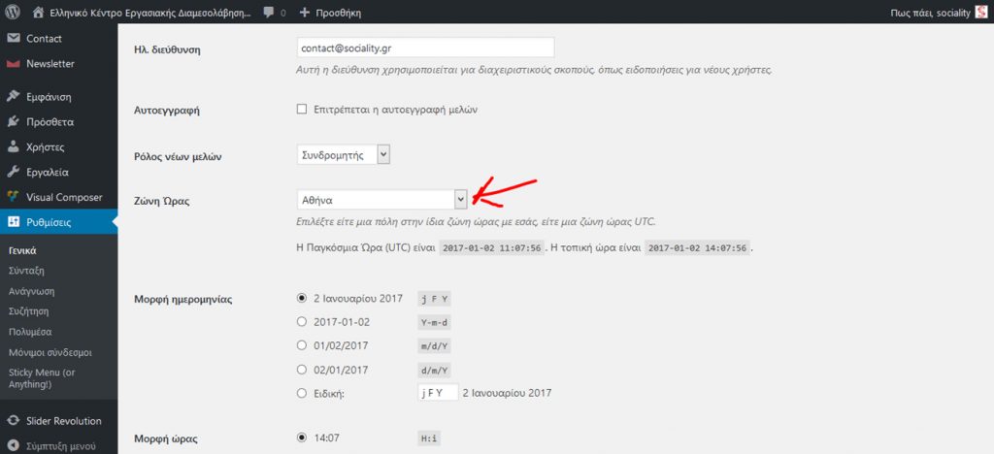
Task: Click the plus icon for Προσθήκη
Action: coord(305,14)
